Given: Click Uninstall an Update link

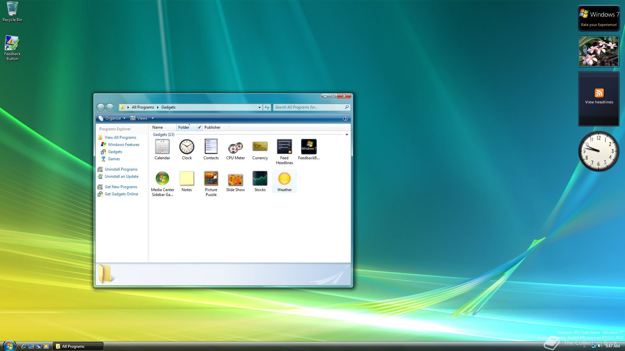Looking at the screenshot, I should point(121,176).
